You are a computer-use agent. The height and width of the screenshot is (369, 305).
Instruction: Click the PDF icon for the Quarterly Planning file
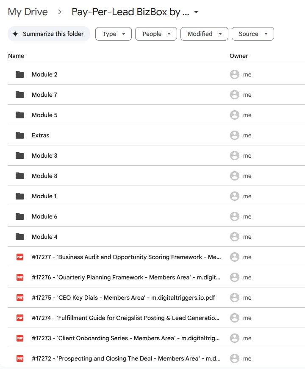click(19, 277)
